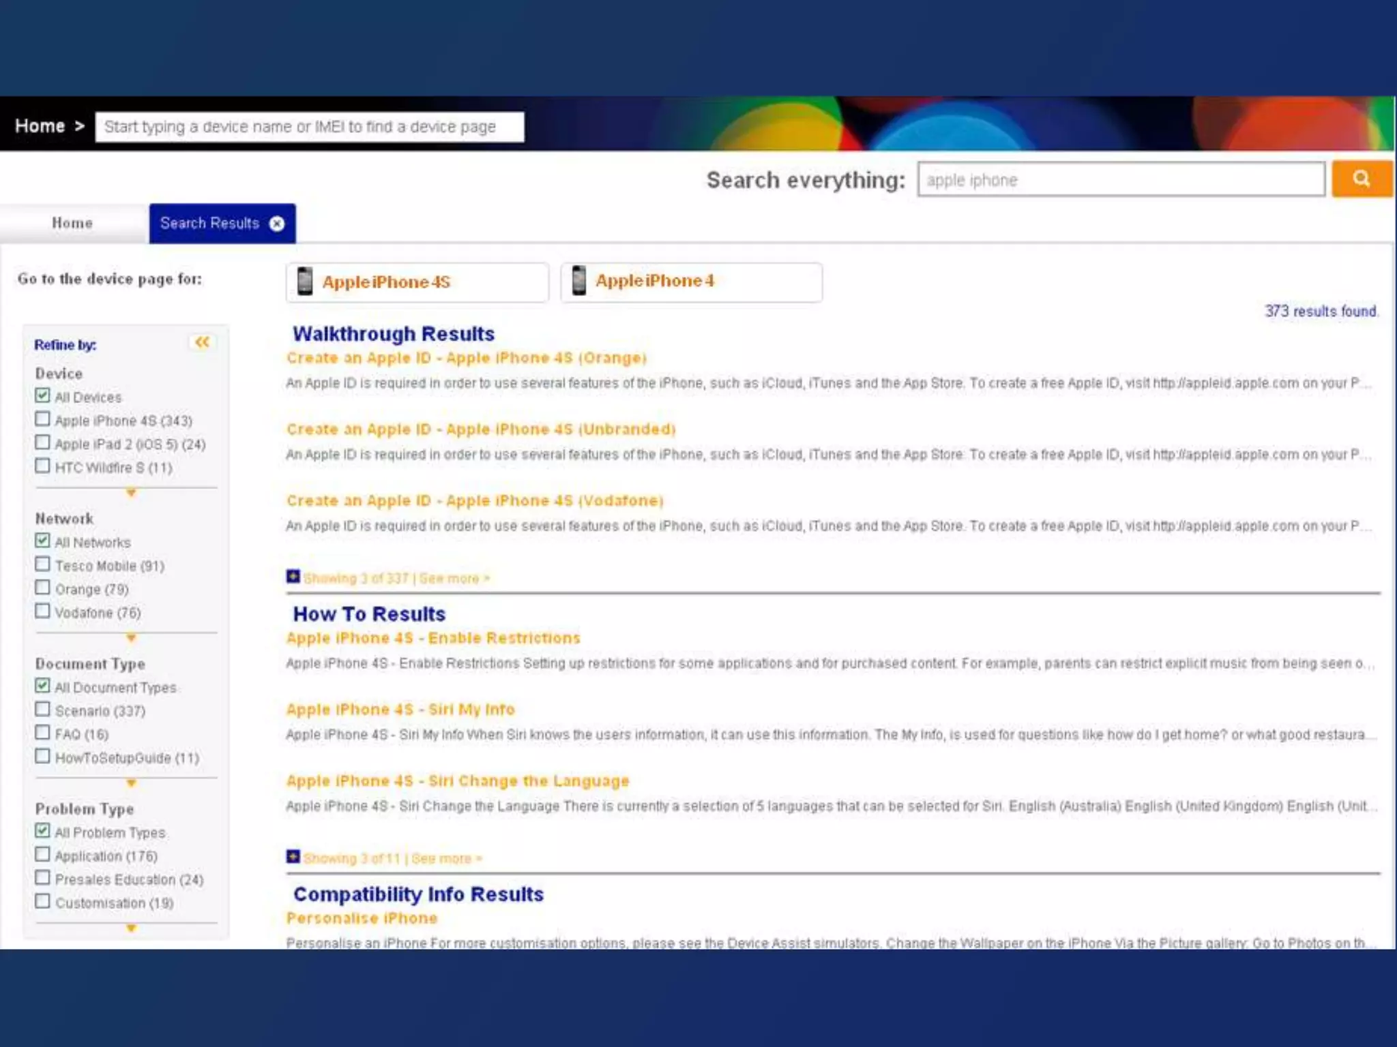Click the Apple iPhone 4 phone icon
This screenshot has height=1047, width=1397.
click(x=578, y=281)
